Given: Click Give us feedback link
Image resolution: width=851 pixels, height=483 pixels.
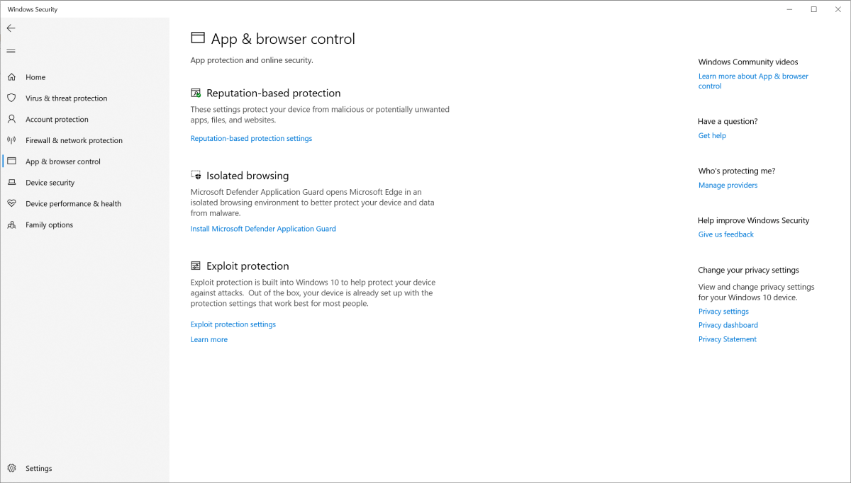Looking at the screenshot, I should point(725,234).
